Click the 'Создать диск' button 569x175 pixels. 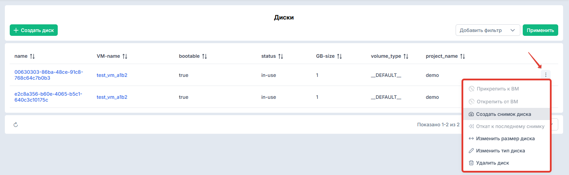click(x=34, y=30)
